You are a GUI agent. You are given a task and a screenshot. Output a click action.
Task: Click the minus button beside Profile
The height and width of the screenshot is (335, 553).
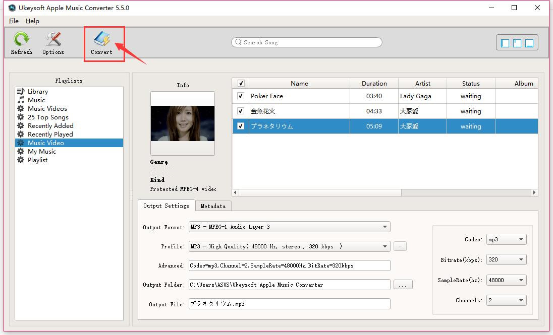point(400,246)
